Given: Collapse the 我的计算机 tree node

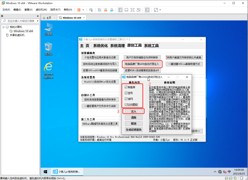Looking at the screenshot, I should [x=4, y=27].
